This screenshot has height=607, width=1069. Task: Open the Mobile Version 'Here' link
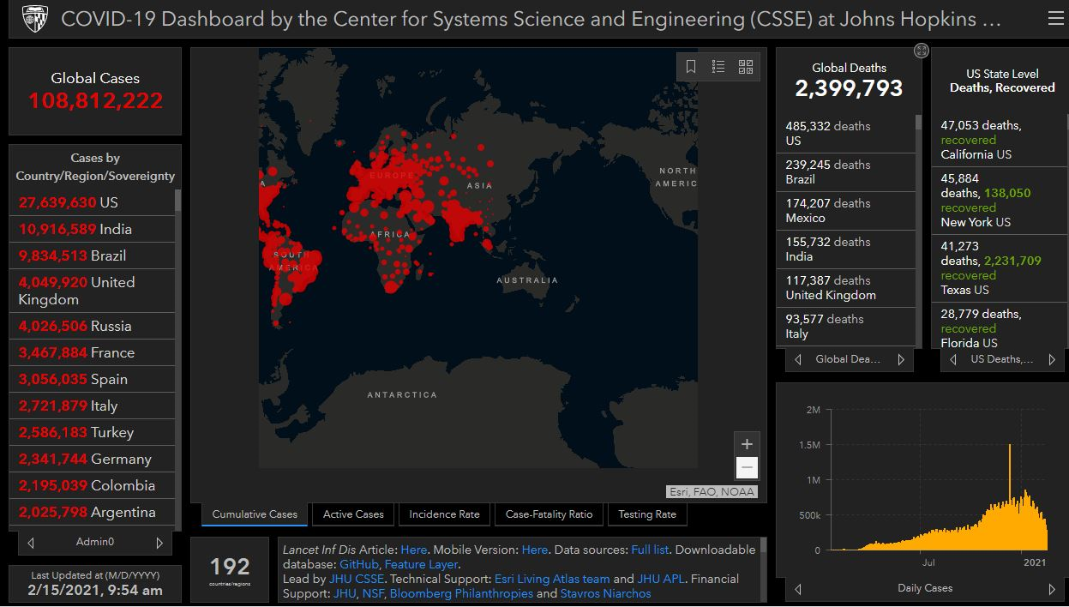click(534, 550)
